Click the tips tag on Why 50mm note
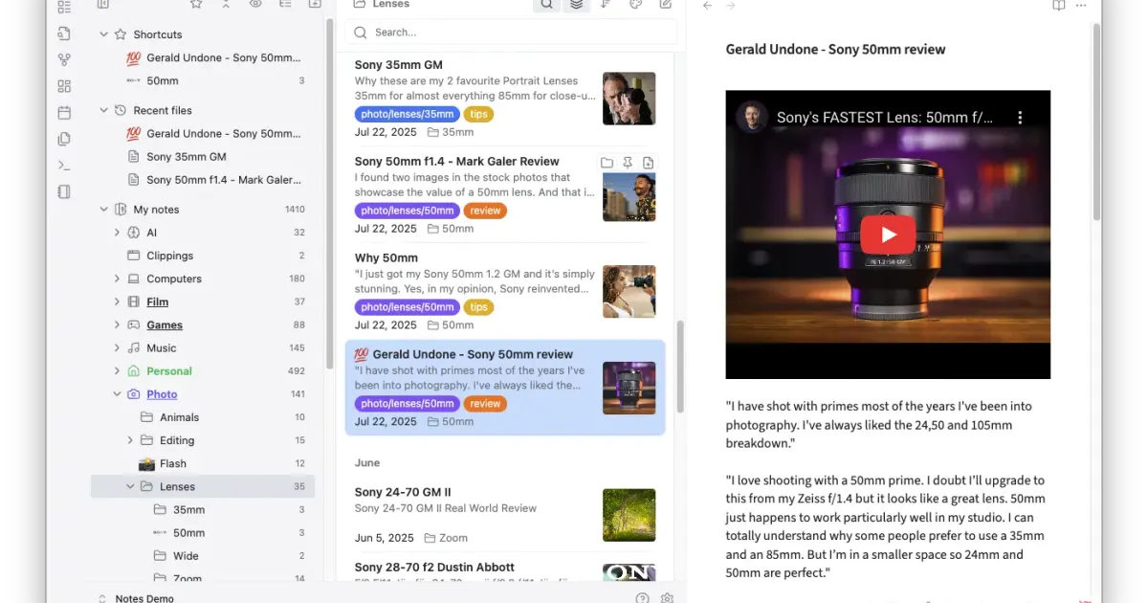This screenshot has width=1148, height=603. tap(478, 307)
